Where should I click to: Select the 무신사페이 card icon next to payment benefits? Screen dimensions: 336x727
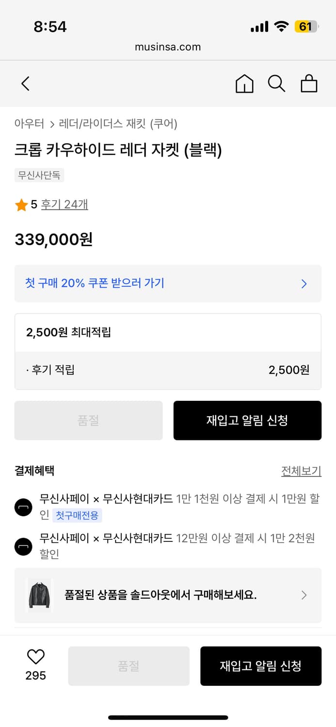tap(23, 507)
